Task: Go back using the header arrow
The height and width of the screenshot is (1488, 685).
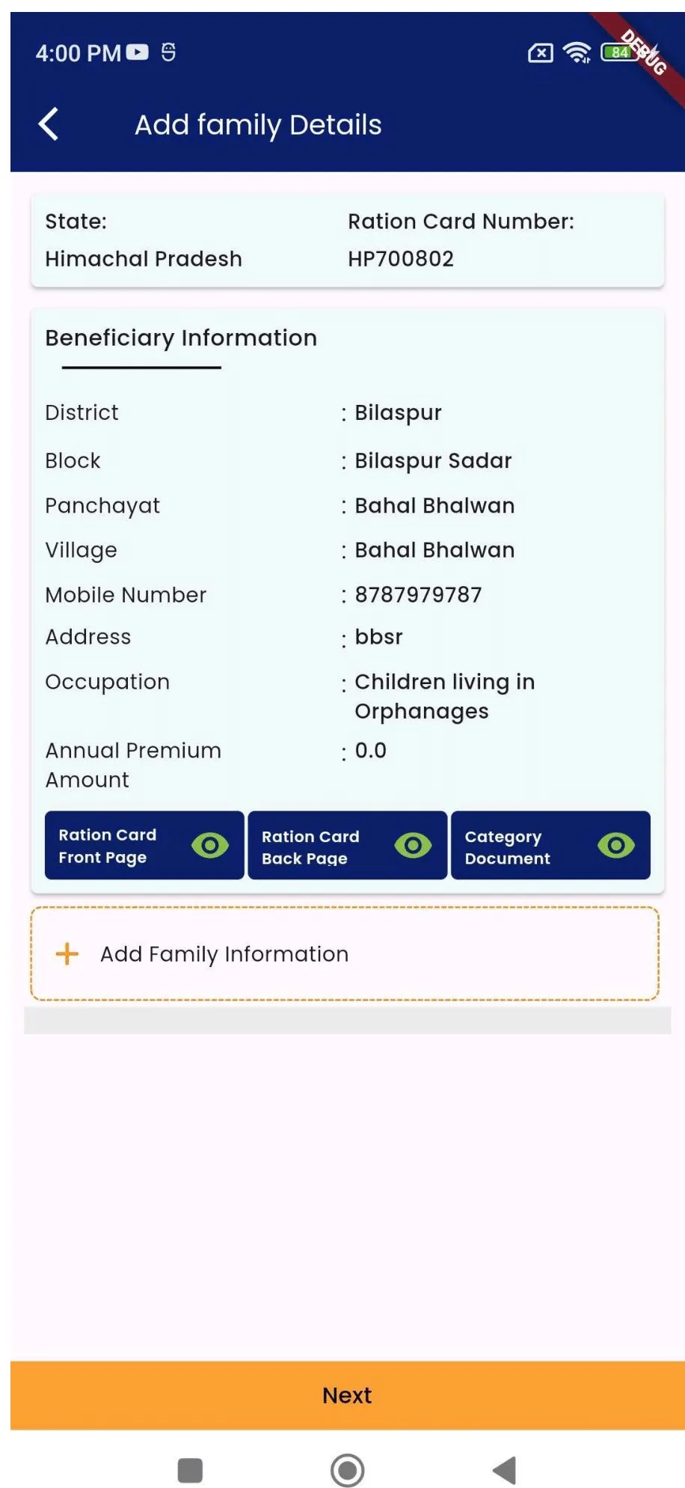Action: click(x=49, y=124)
